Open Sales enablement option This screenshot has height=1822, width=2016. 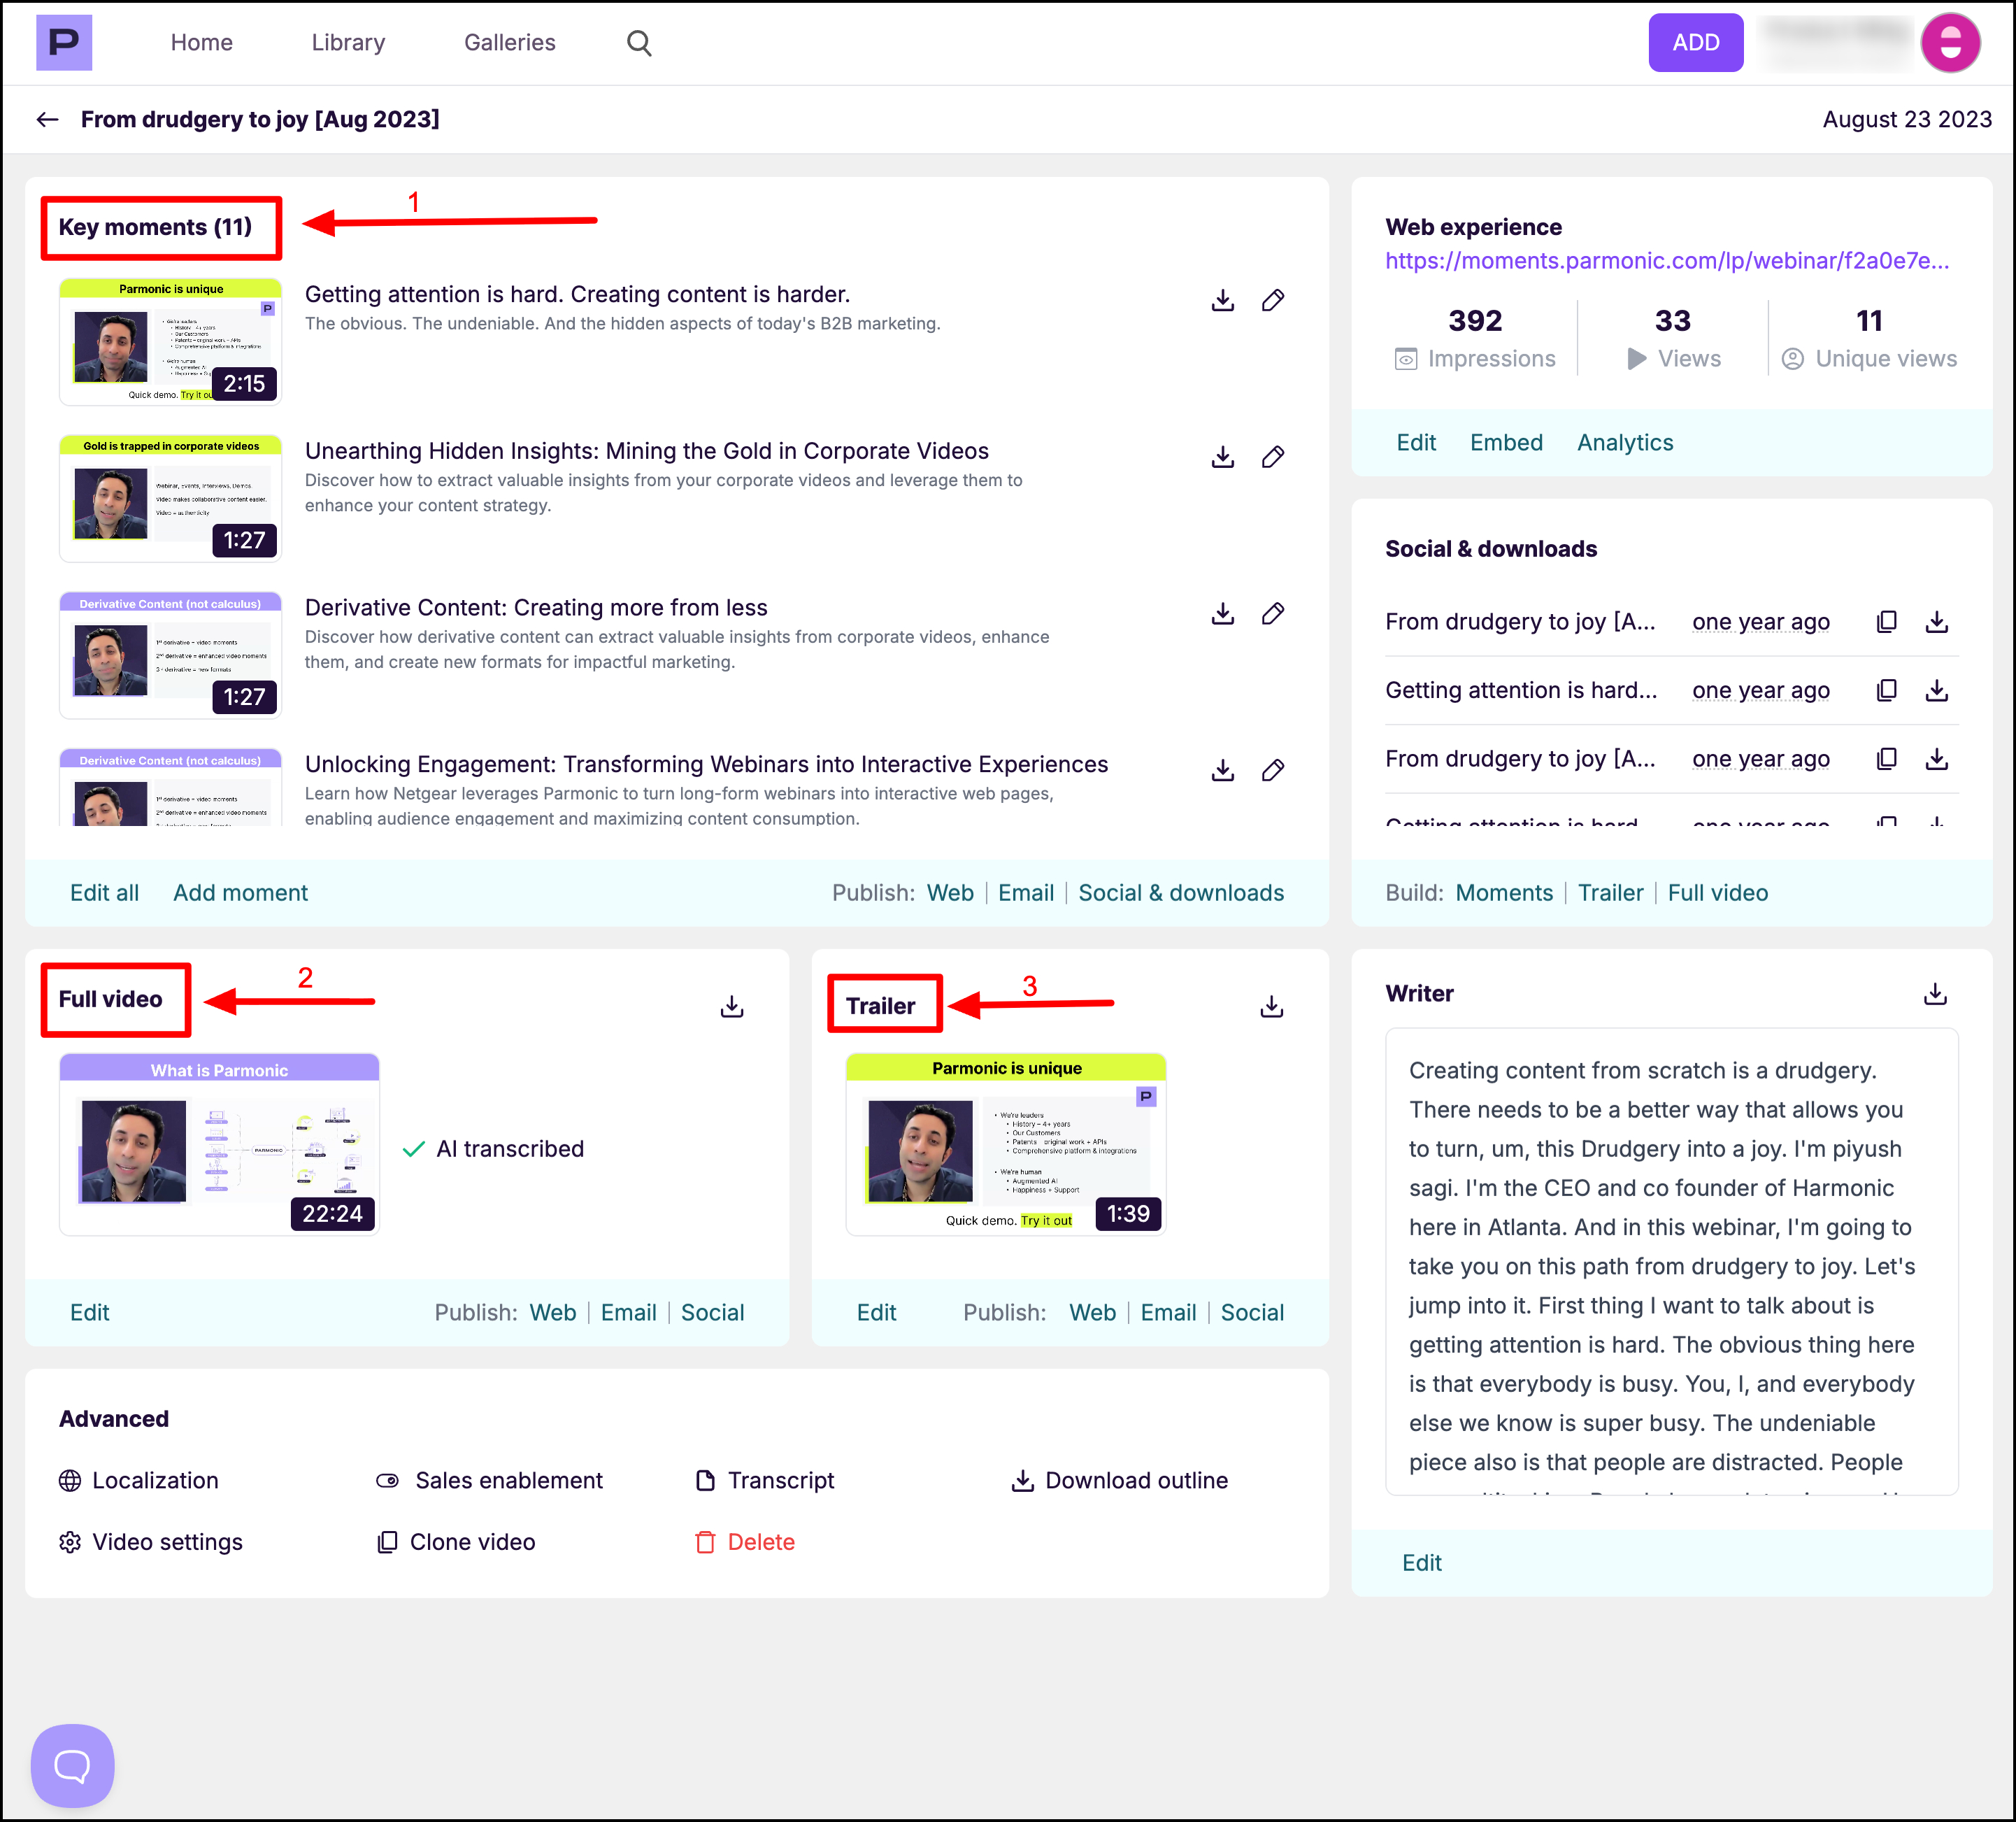pos(490,1480)
